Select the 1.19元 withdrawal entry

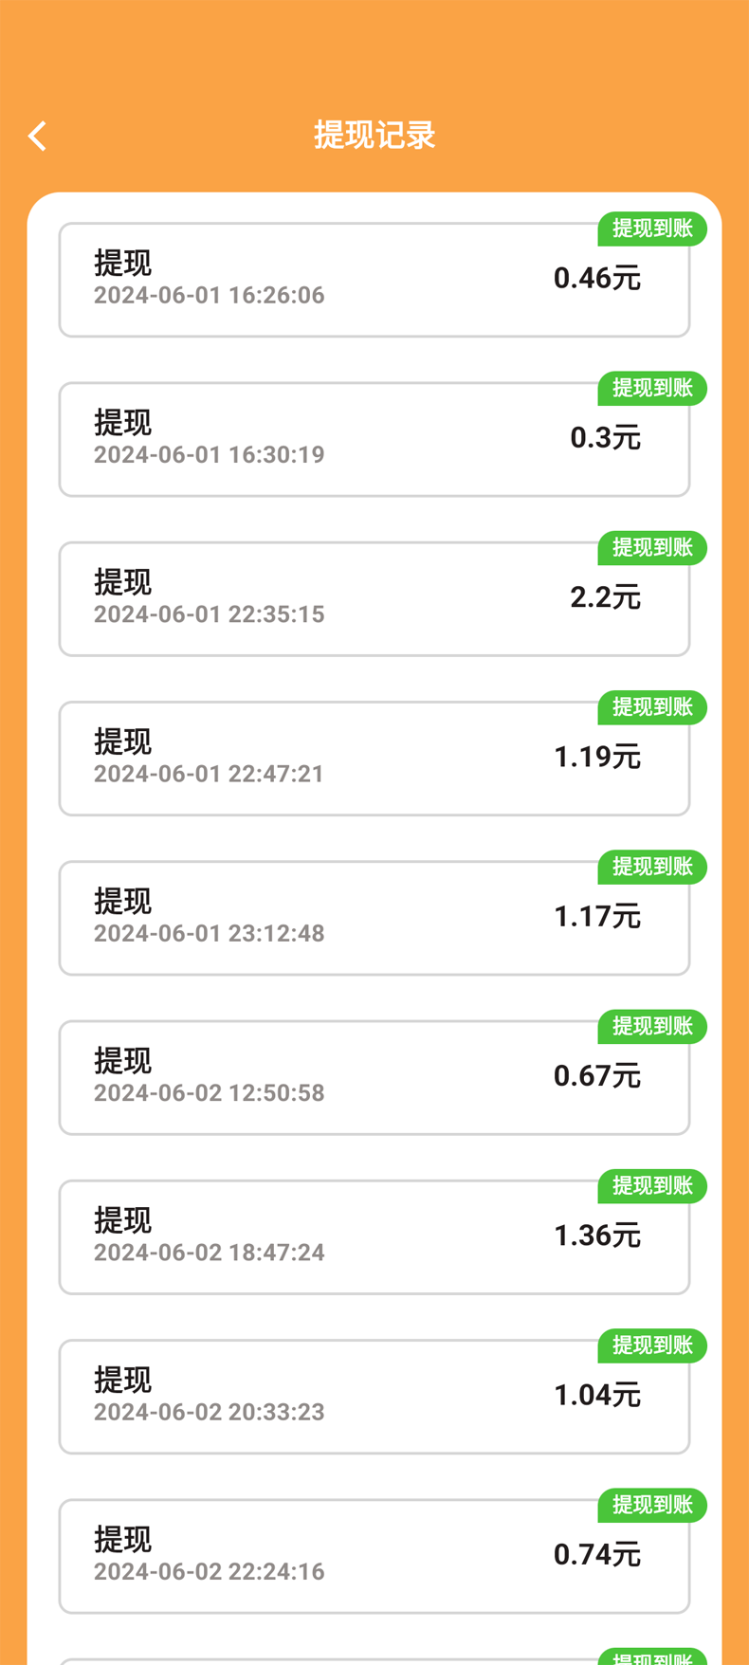click(374, 759)
